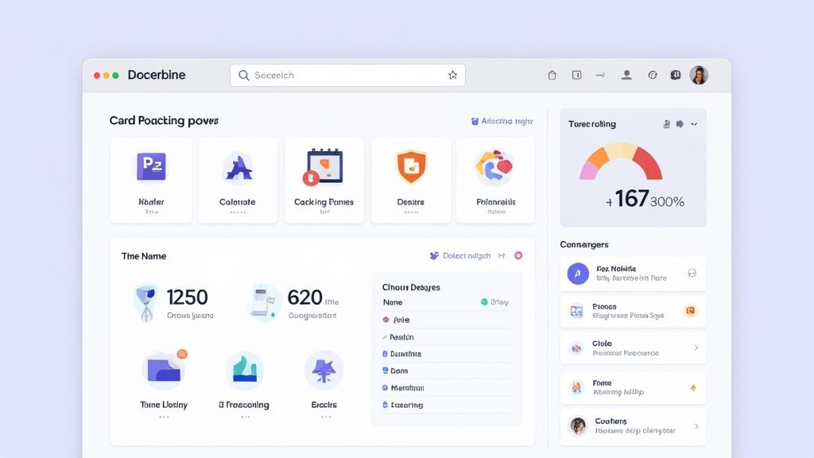This screenshot has width=814, height=458.
Task: Select the Dana row in list
Action: coord(400,371)
